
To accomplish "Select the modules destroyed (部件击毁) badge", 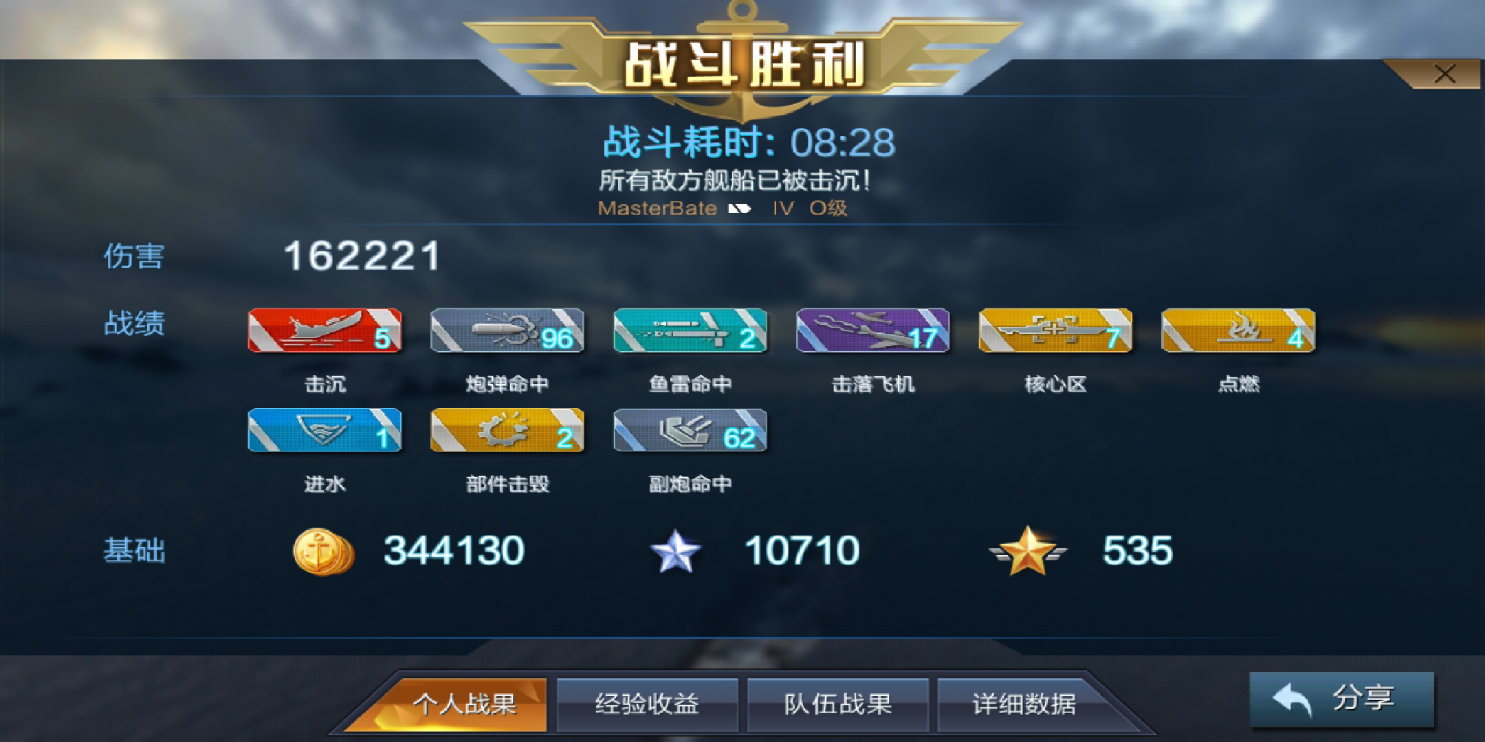I will tap(507, 431).
